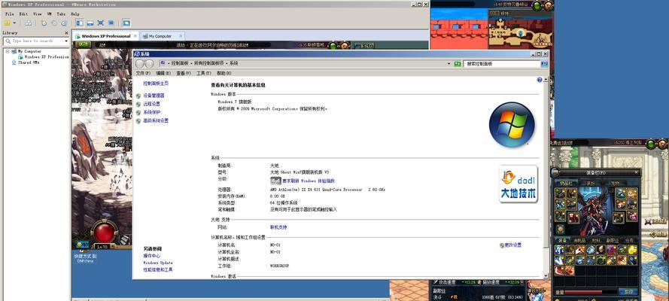Viewport: 669px width, 301px height.
Task: Open the 设备管理器 link
Action: [x=154, y=96]
